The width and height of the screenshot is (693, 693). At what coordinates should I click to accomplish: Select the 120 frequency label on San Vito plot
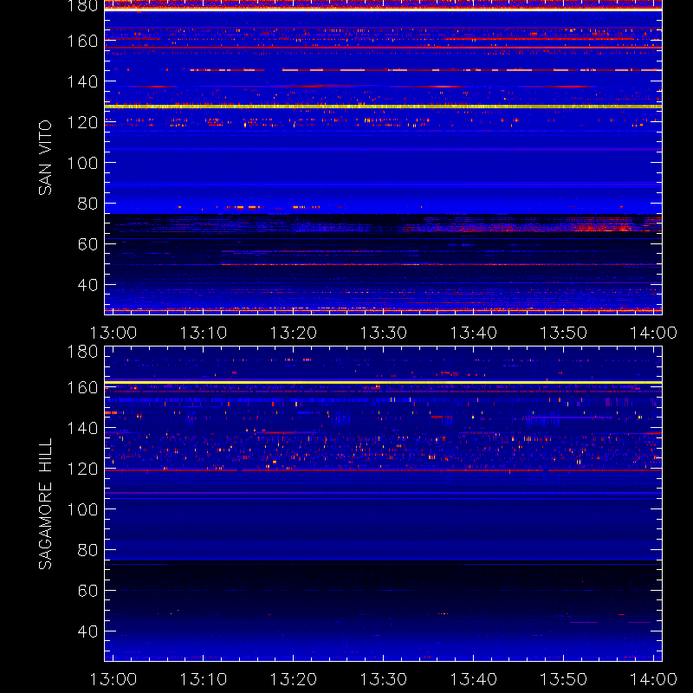[x=82, y=122]
